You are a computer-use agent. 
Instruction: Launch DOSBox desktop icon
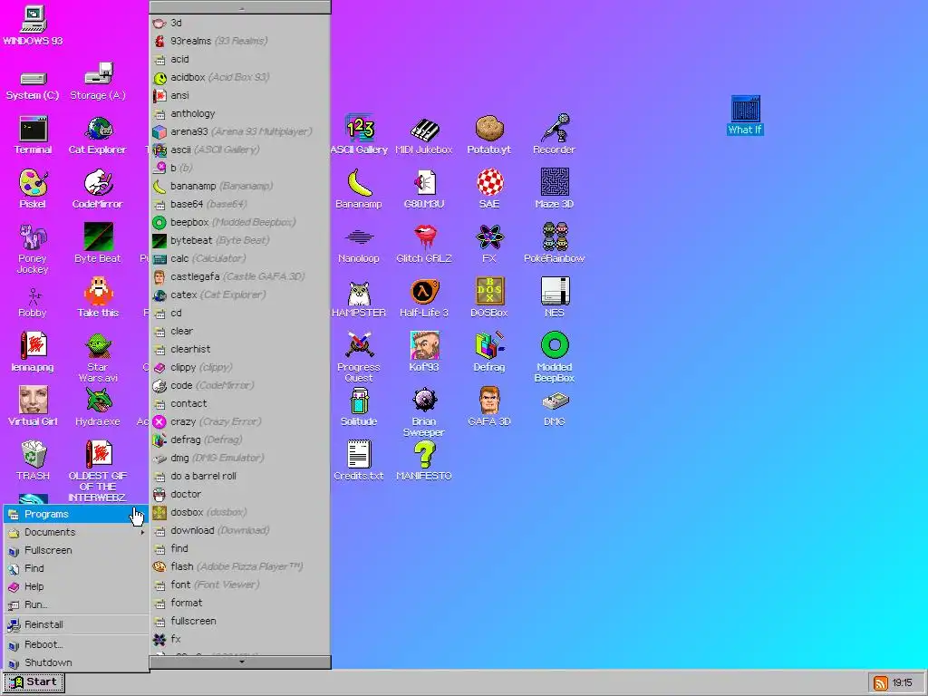point(488,298)
